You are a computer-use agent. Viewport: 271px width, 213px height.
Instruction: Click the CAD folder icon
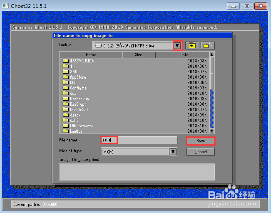(x=65, y=82)
